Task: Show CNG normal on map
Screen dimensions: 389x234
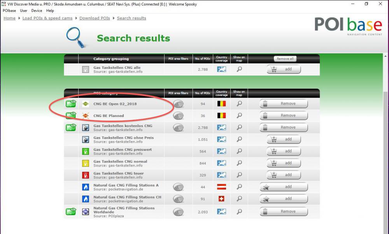Action: point(239,163)
